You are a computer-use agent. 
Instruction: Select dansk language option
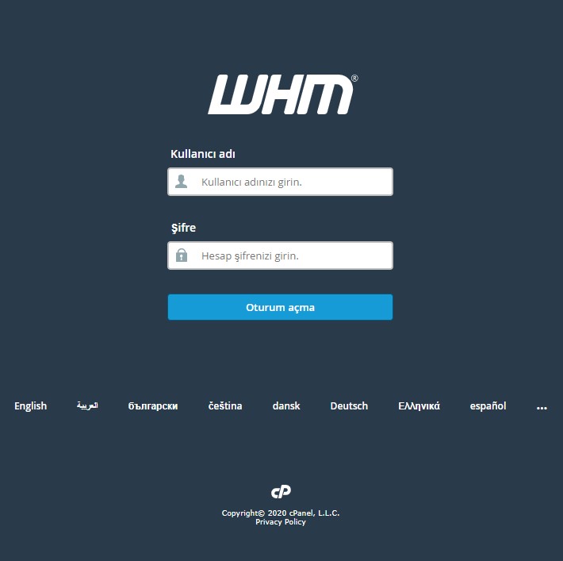(x=286, y=405)
